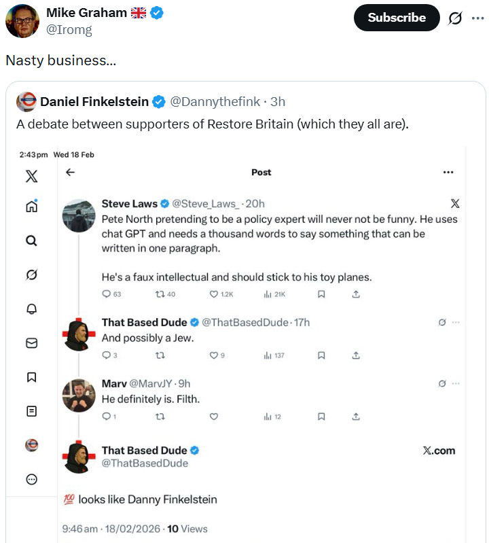Open Bookmarks icon in the sidebar
The width and height of the screenshot is (489, 543).
coord(31,376)
